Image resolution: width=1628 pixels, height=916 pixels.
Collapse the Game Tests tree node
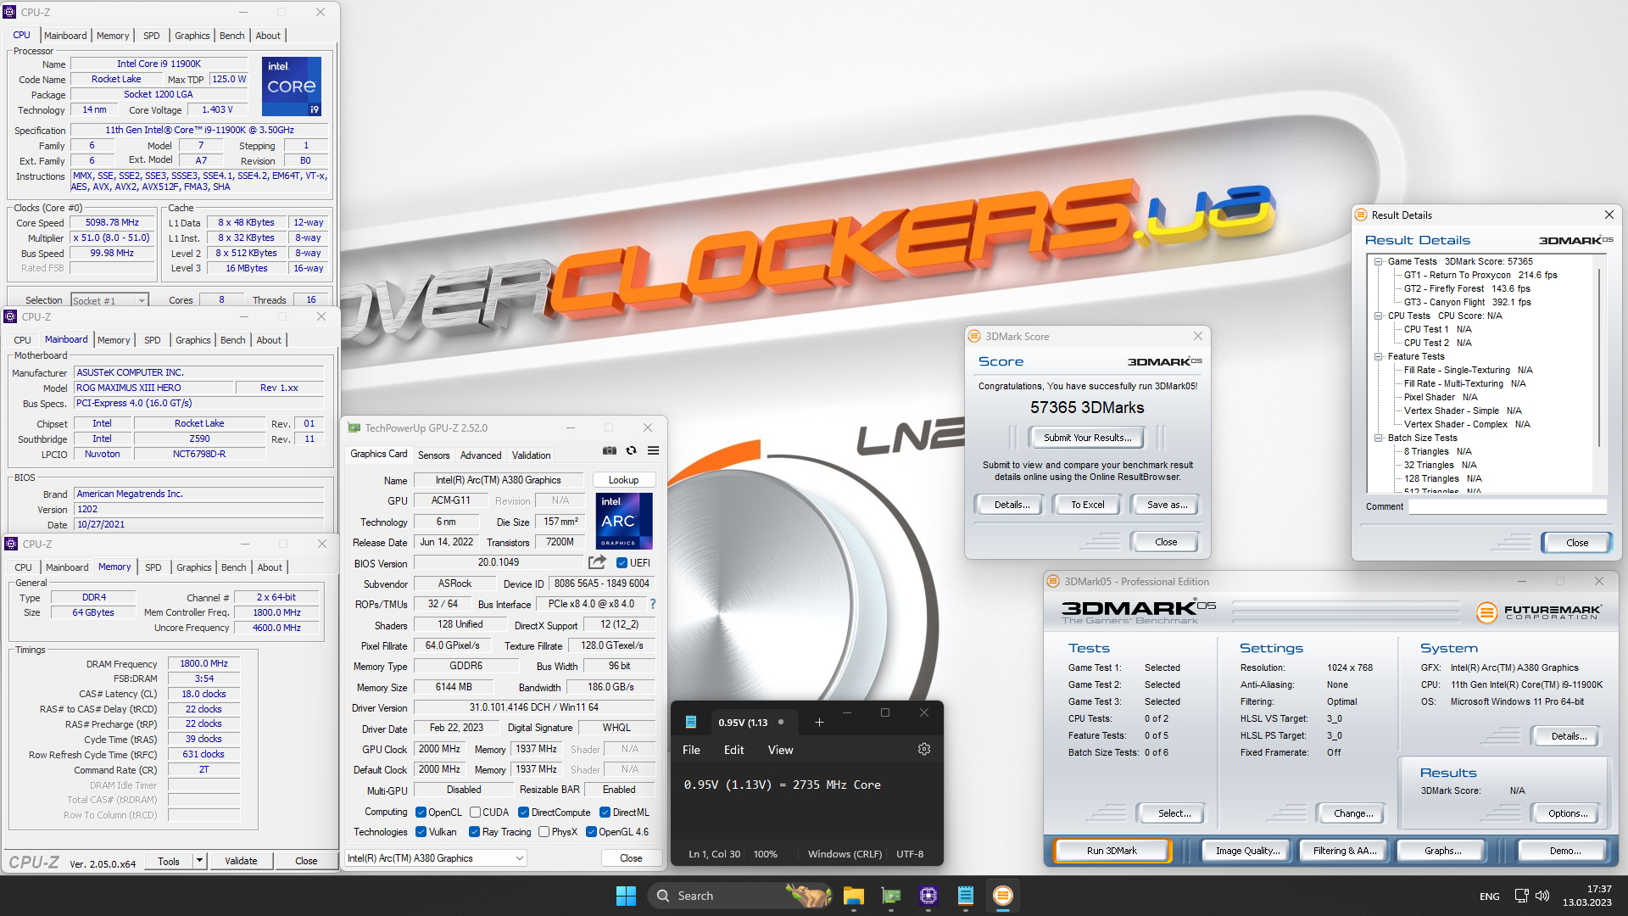(1379, 262)
